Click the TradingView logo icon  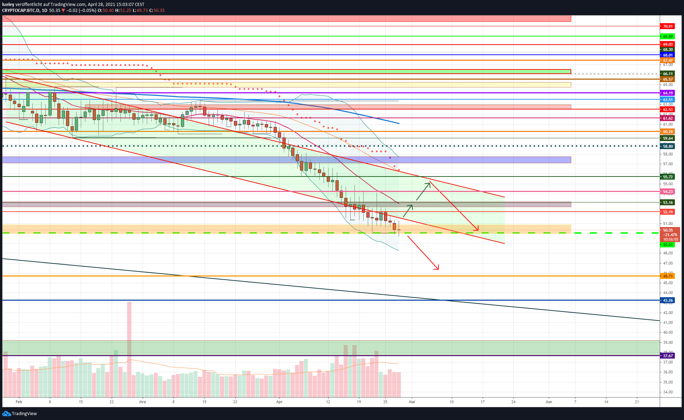pyautogui.click(x=7, y=414)
